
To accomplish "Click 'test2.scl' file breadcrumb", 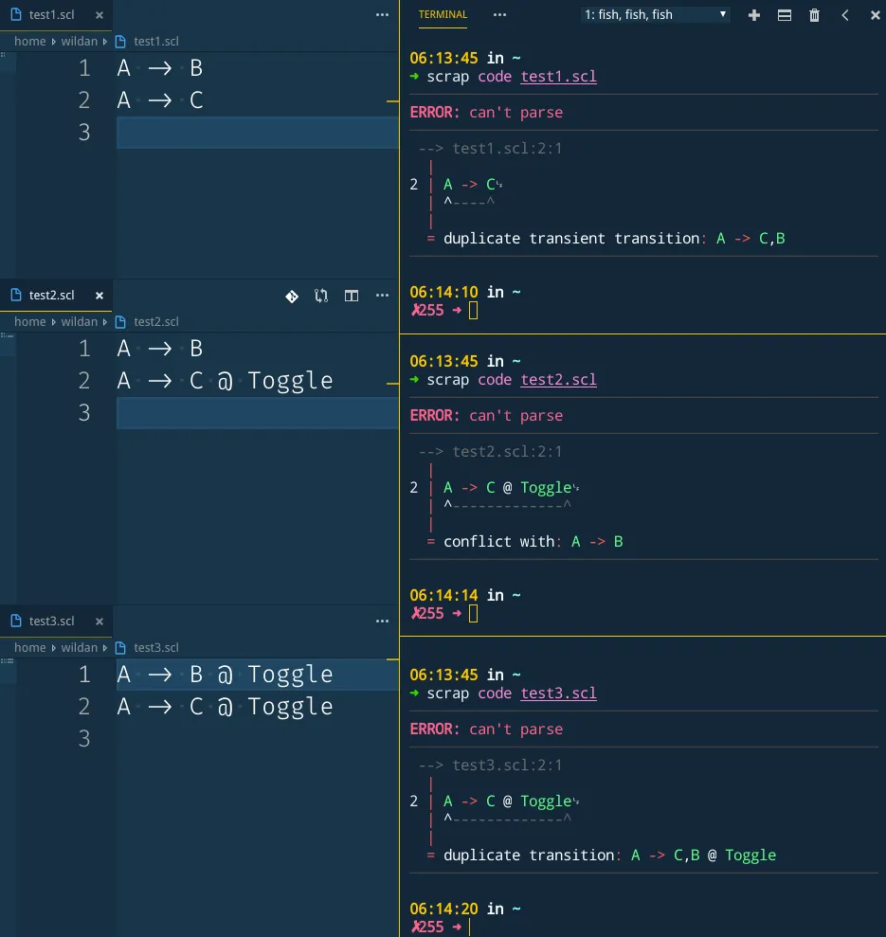I will (x=156, y=321).
